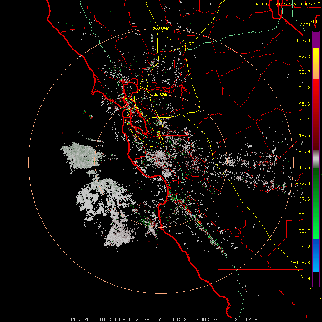
Task: Click the TH legend label
Action: pos(307,278)
